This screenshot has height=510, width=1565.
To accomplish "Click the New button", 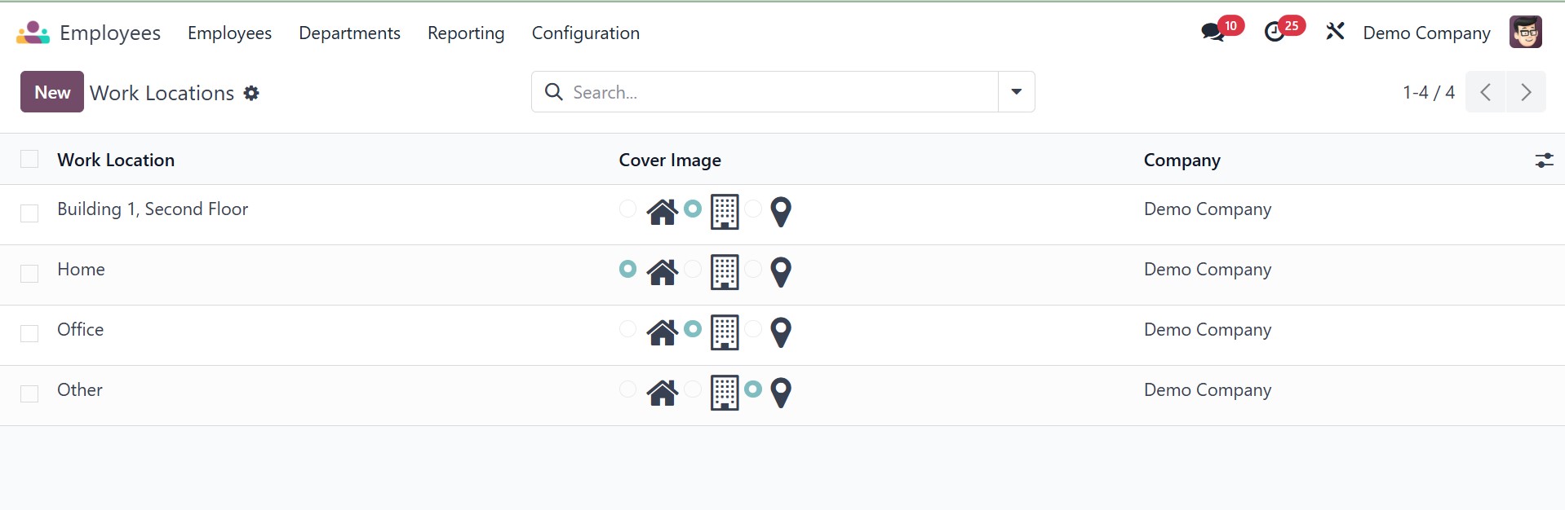I will point(52,92).
